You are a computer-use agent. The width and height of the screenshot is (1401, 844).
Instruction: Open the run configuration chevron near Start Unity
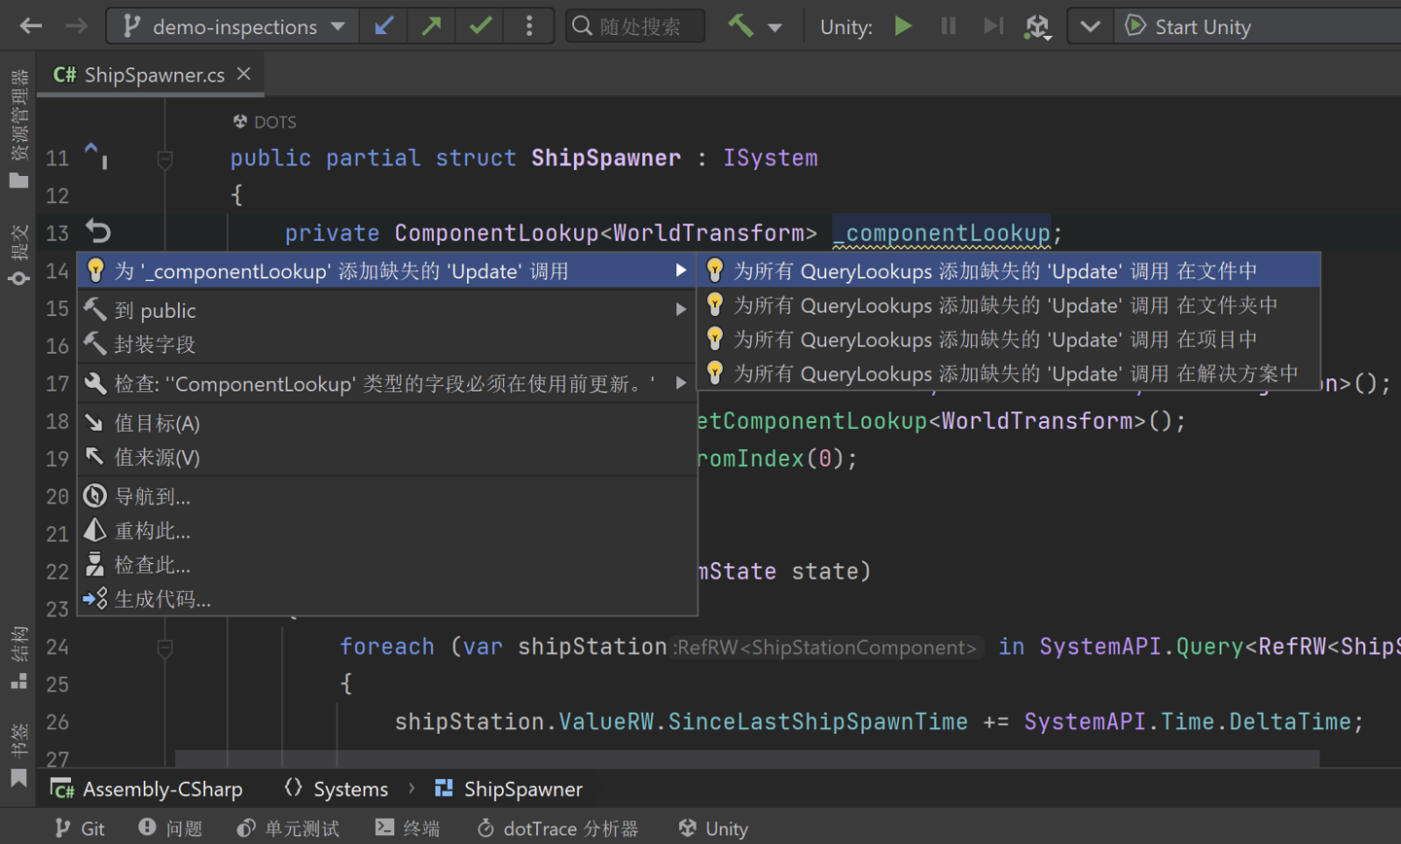coord(1090,26)
